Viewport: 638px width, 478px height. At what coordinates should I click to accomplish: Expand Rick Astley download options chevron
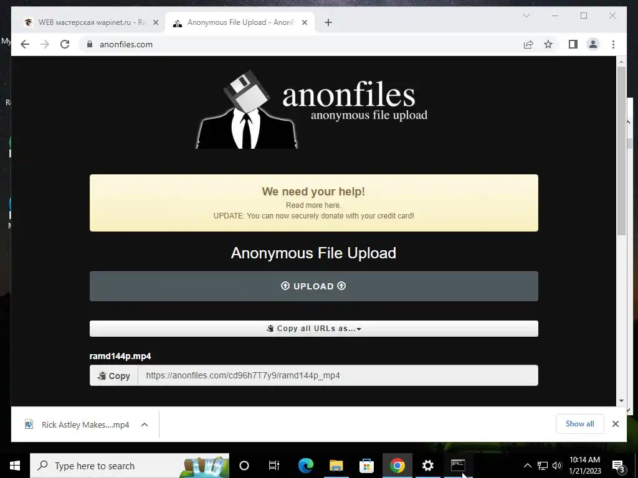click(x=145, y=424)
